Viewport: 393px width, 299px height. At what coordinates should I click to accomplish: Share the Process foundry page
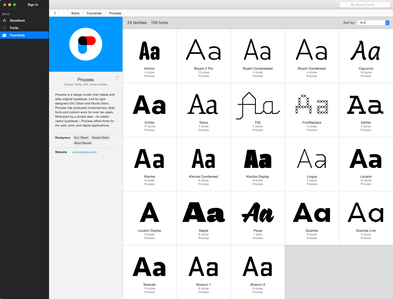[x=117, y=77]
